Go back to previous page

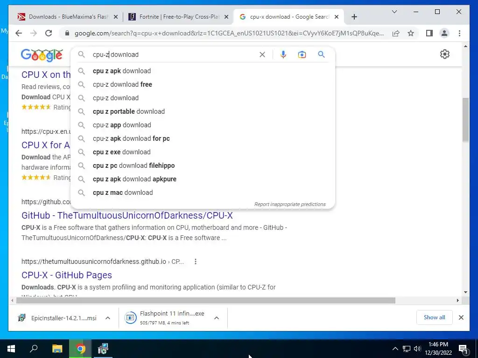[19, 33]
